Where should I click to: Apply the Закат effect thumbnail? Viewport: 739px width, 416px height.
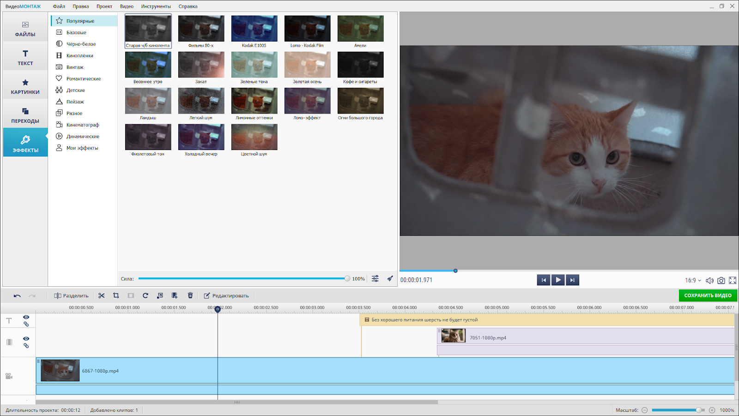click(201, 65)
